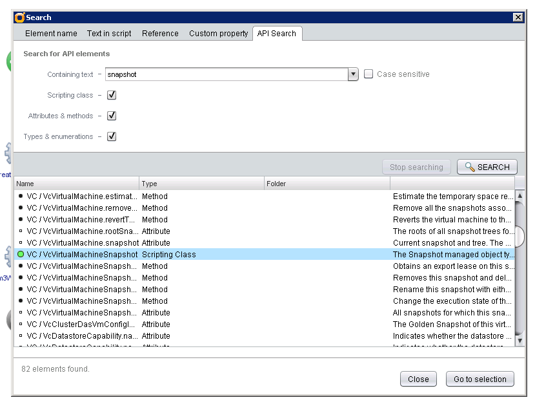This screenshot has height=404, width=535.
Task: Click the Close button at the bottom
Action: click(x=418, y=379)
